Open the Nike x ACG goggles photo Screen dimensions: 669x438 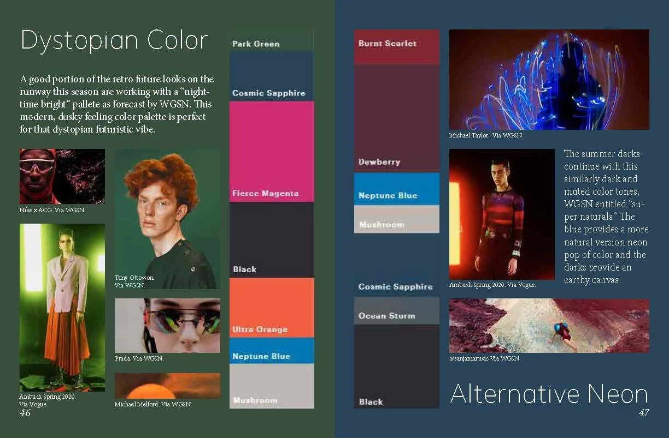coord(62,176)
